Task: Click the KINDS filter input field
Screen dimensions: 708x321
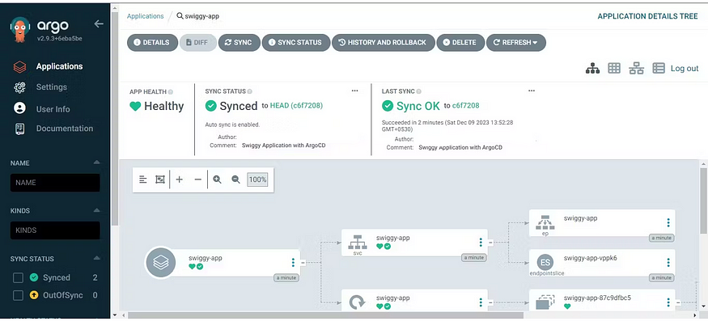Action: click(55, 230)
